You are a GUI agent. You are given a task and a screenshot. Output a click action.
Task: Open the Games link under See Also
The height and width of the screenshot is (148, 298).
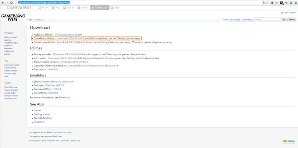(38, 110)
